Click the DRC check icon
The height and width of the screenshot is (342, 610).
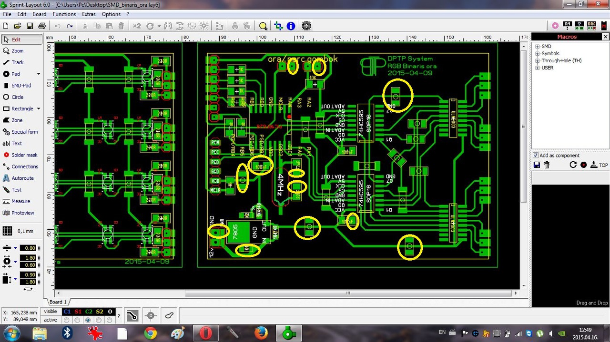pos(591,26)
